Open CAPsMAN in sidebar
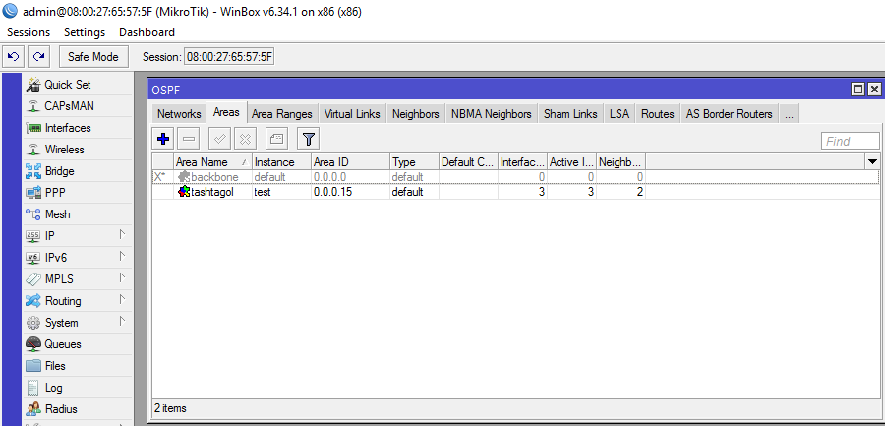Image resolution: width=885 pixels, height=426 pixels. pos(69,106)
